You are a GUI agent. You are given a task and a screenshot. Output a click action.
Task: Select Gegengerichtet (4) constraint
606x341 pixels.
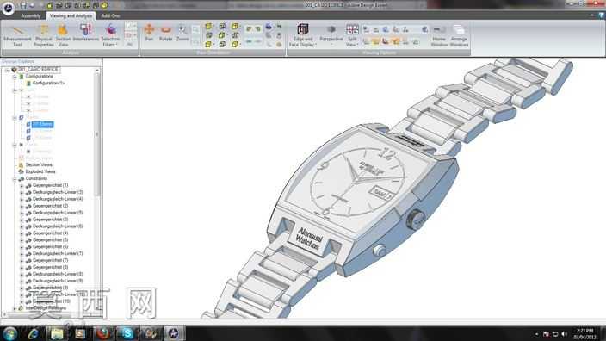click(50, 233)
